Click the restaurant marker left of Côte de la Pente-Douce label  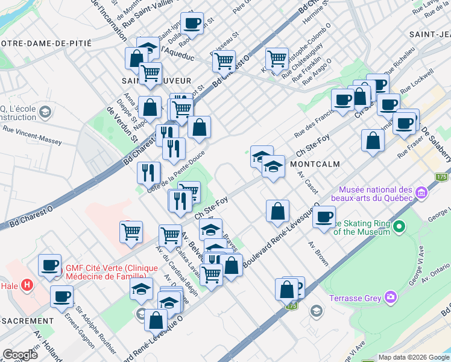coord(149,175)
